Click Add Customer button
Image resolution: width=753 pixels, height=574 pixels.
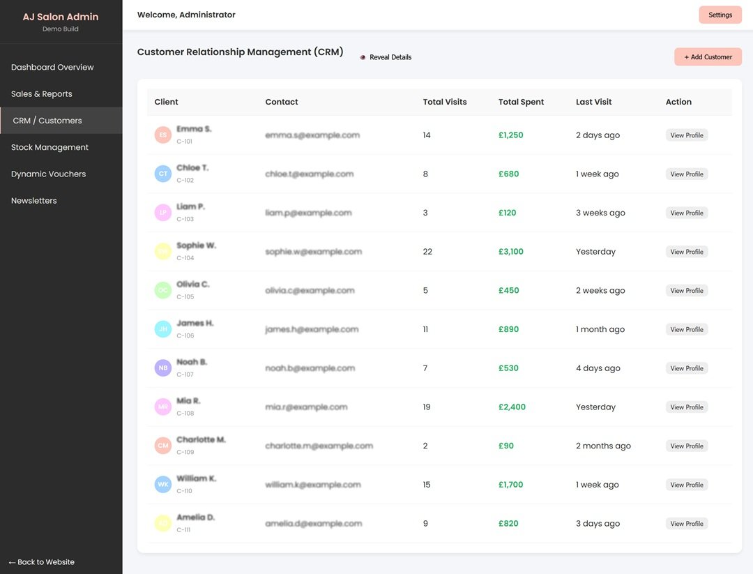coord(708,57)
